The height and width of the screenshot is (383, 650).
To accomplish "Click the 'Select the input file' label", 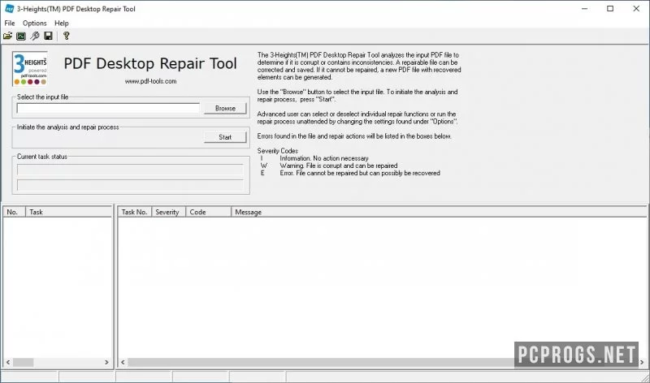I will click(x=43, y=97).
